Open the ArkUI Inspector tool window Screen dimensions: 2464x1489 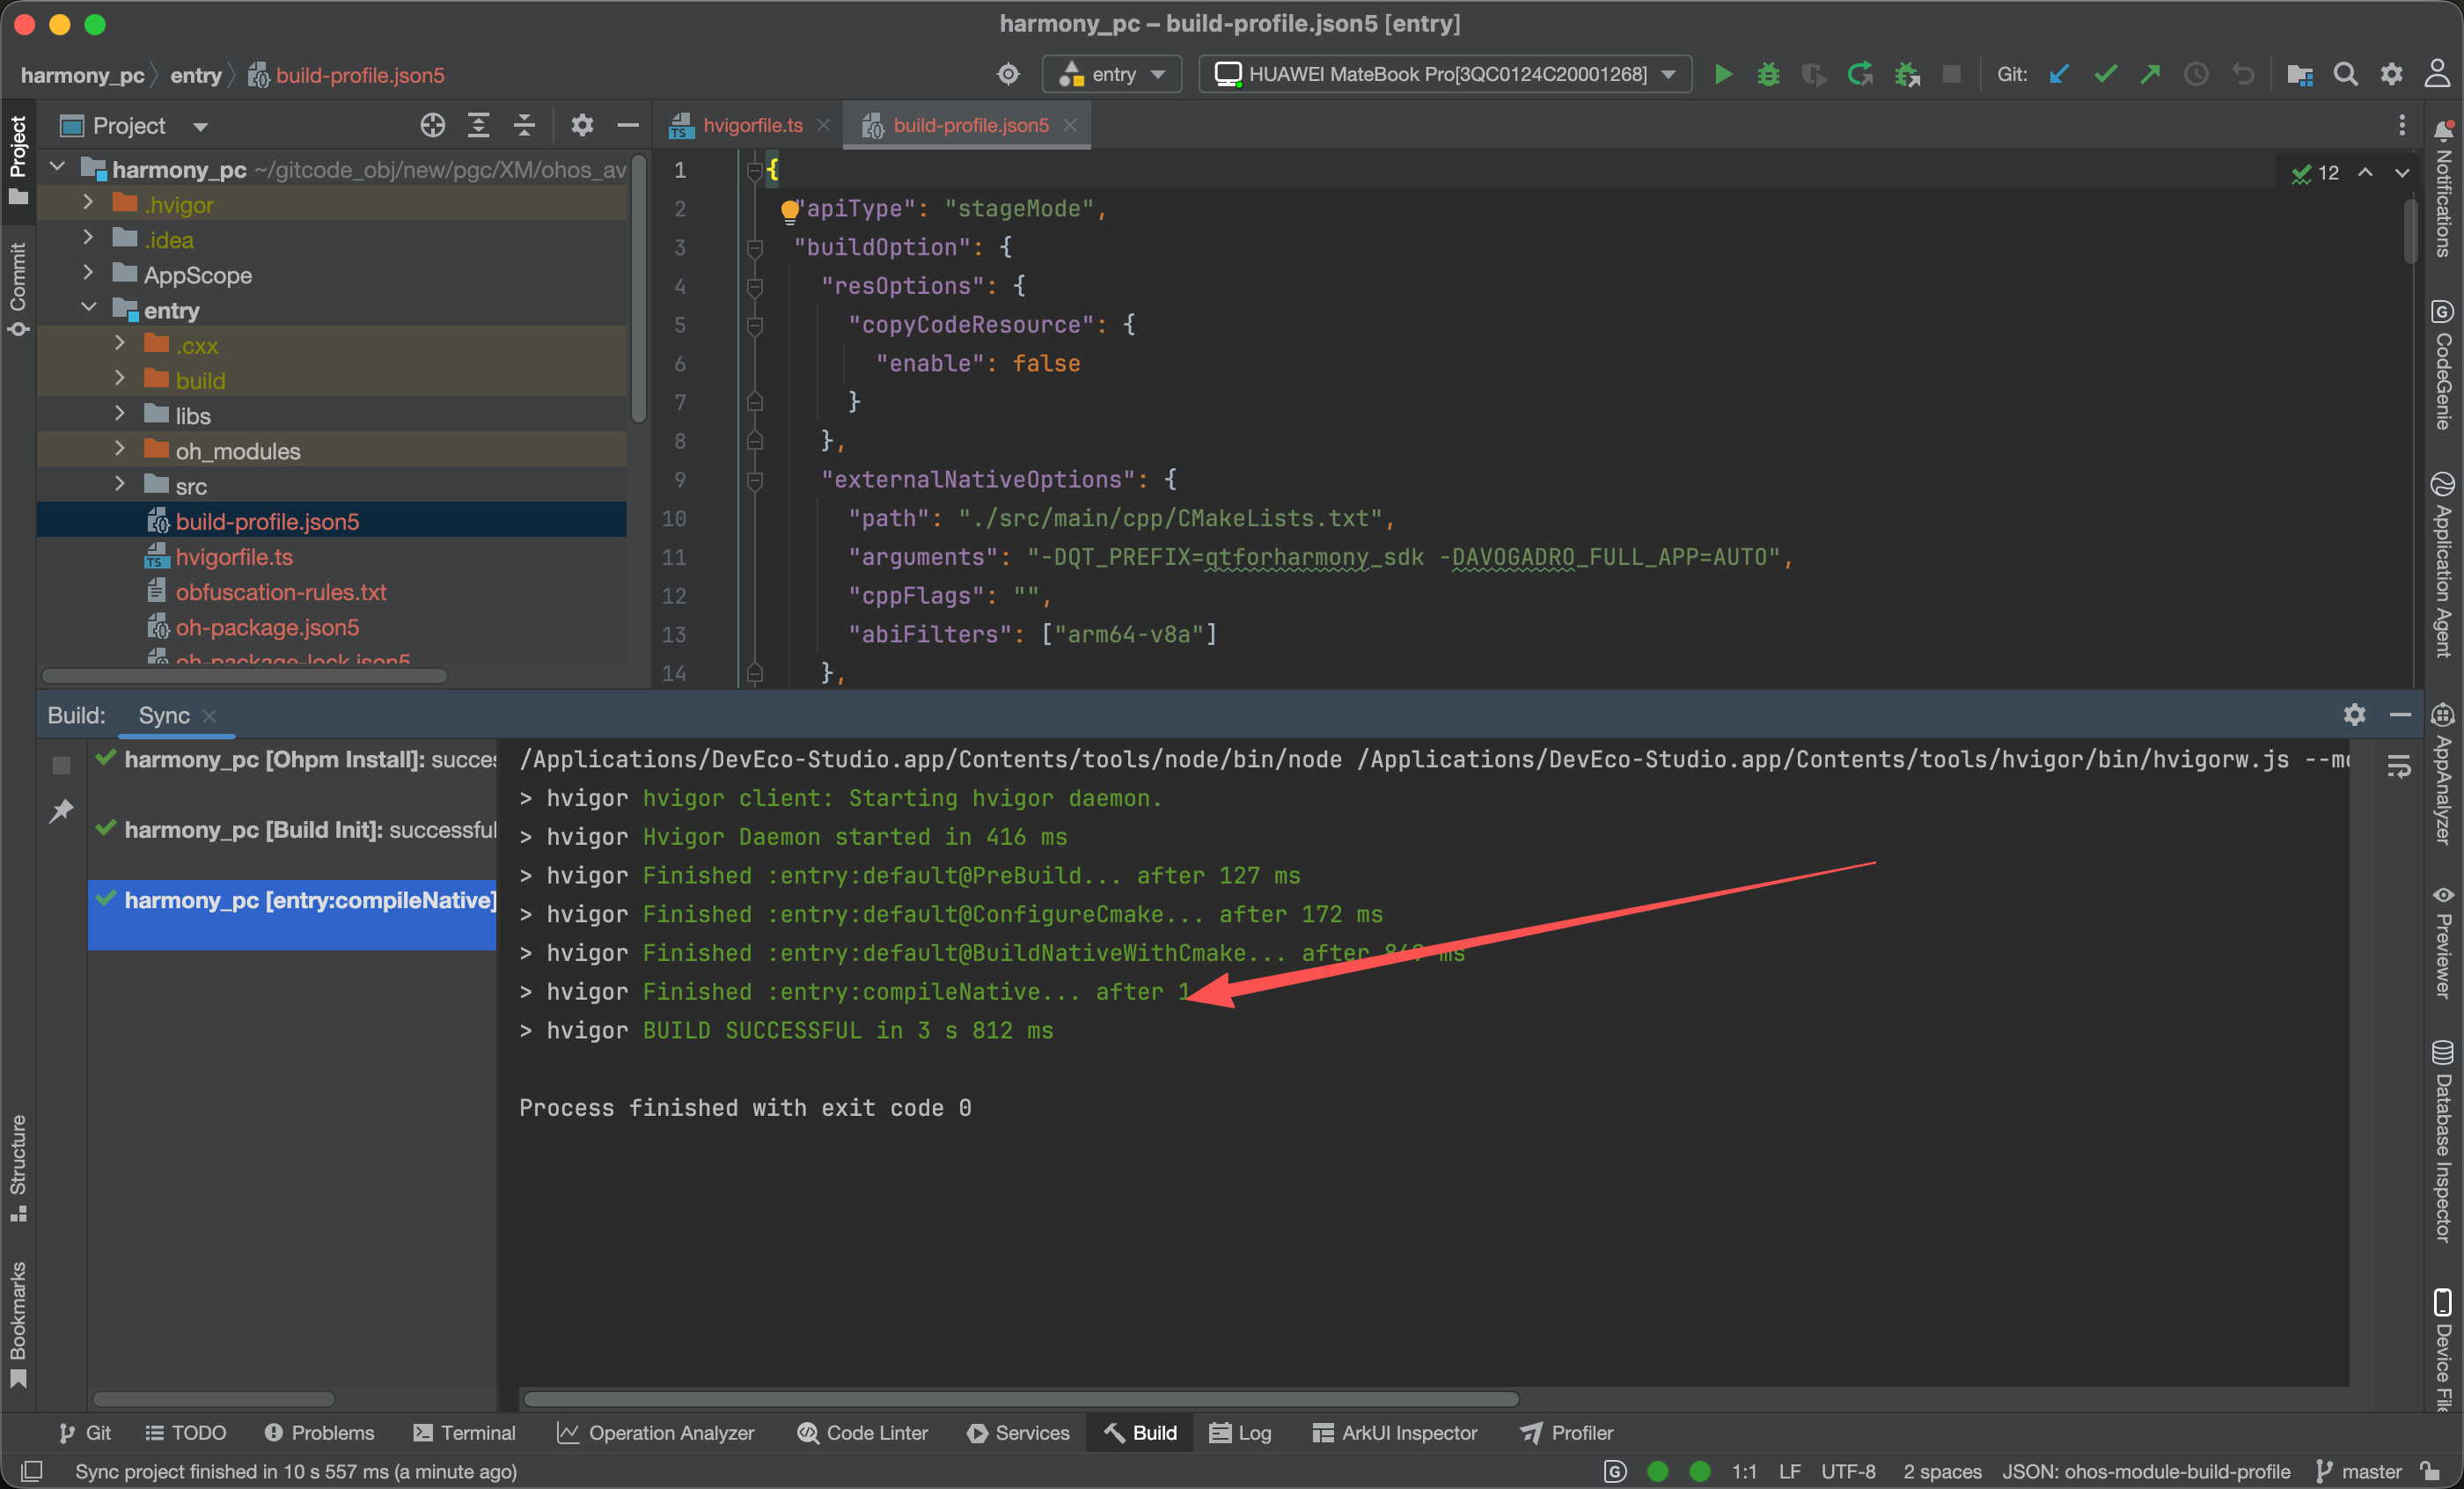1394,1432
